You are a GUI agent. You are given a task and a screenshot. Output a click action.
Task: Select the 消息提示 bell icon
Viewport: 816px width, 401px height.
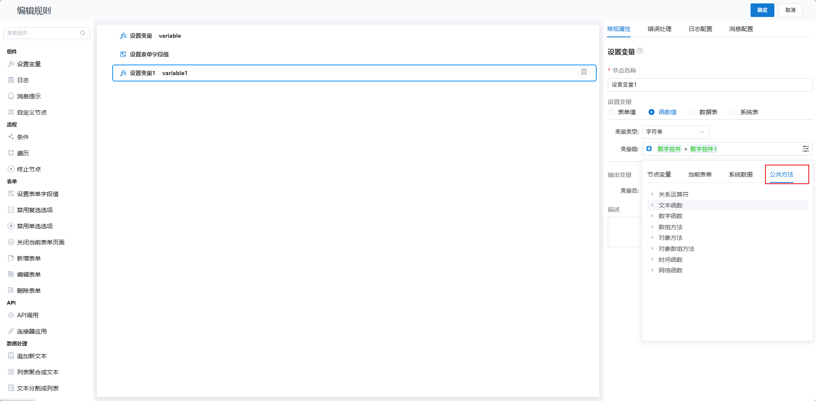pyautogui.click(x=11, y=96)
